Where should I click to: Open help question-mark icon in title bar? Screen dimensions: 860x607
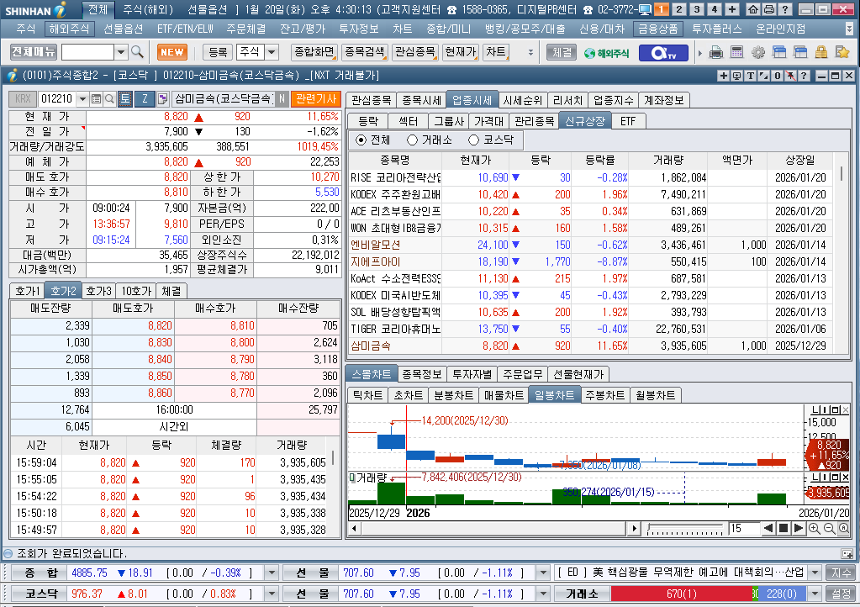pyautogui.click(x=785, y=9)
